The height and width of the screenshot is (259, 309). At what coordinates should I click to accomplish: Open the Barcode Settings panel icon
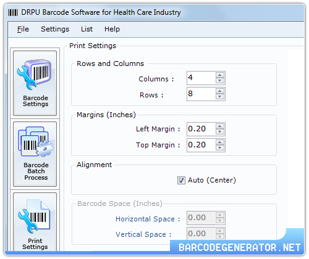(35, 83)
